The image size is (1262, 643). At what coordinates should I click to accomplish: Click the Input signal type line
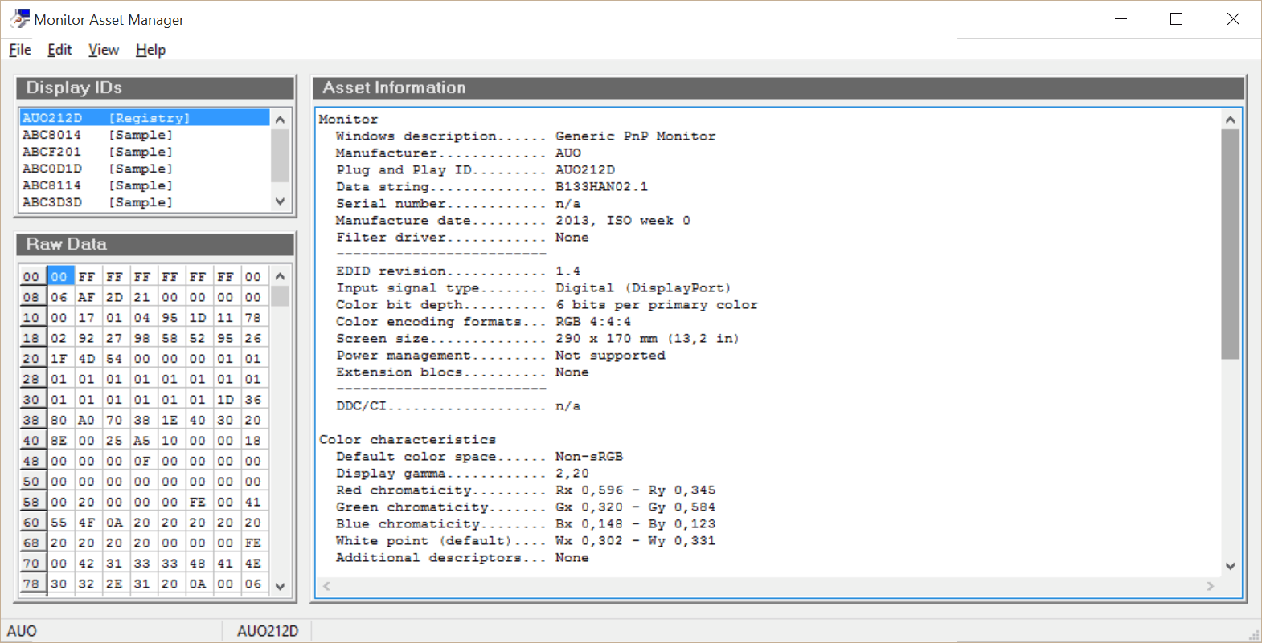pyautogui.click(x=534, y=288)
